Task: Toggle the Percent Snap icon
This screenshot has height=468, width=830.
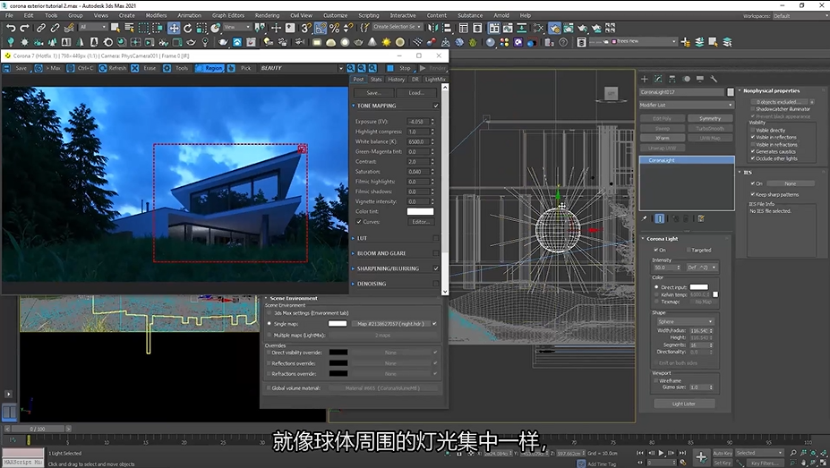Action: [334, 28]
